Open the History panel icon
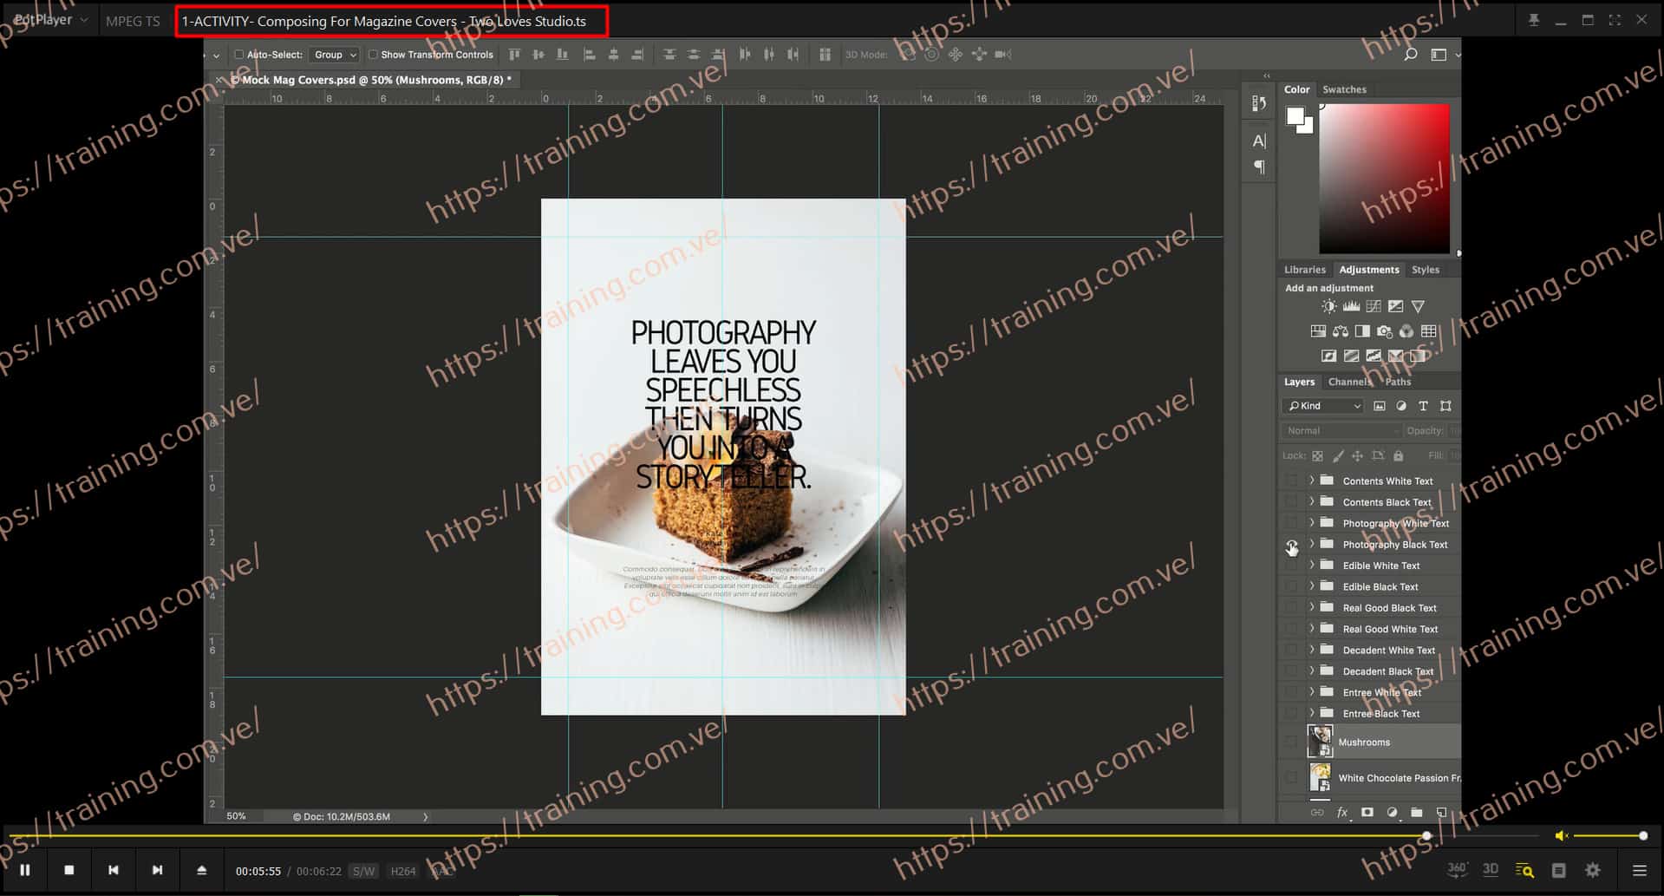The width and height of the screenshot is (1664, 896). pos(1259,103)
